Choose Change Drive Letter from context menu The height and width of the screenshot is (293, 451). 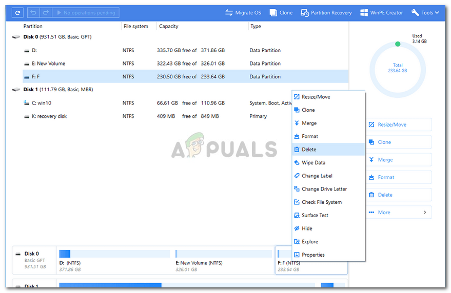pyautogui.click(x=328, y=189)
